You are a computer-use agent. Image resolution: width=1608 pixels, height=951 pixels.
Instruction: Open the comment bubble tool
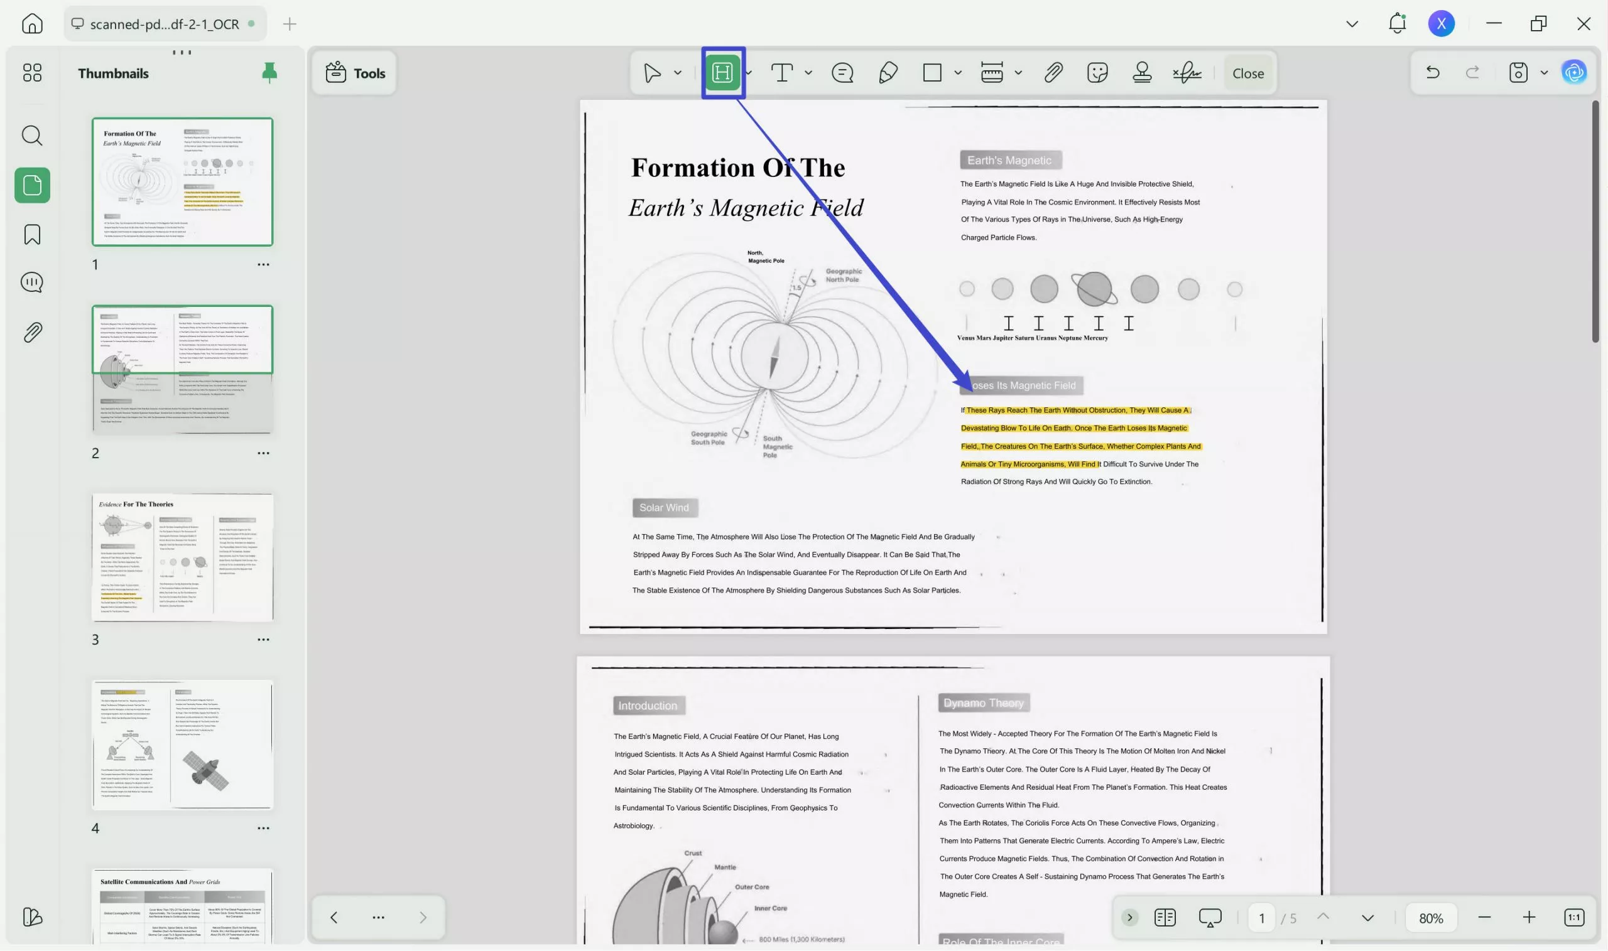[x=842, y=72]
